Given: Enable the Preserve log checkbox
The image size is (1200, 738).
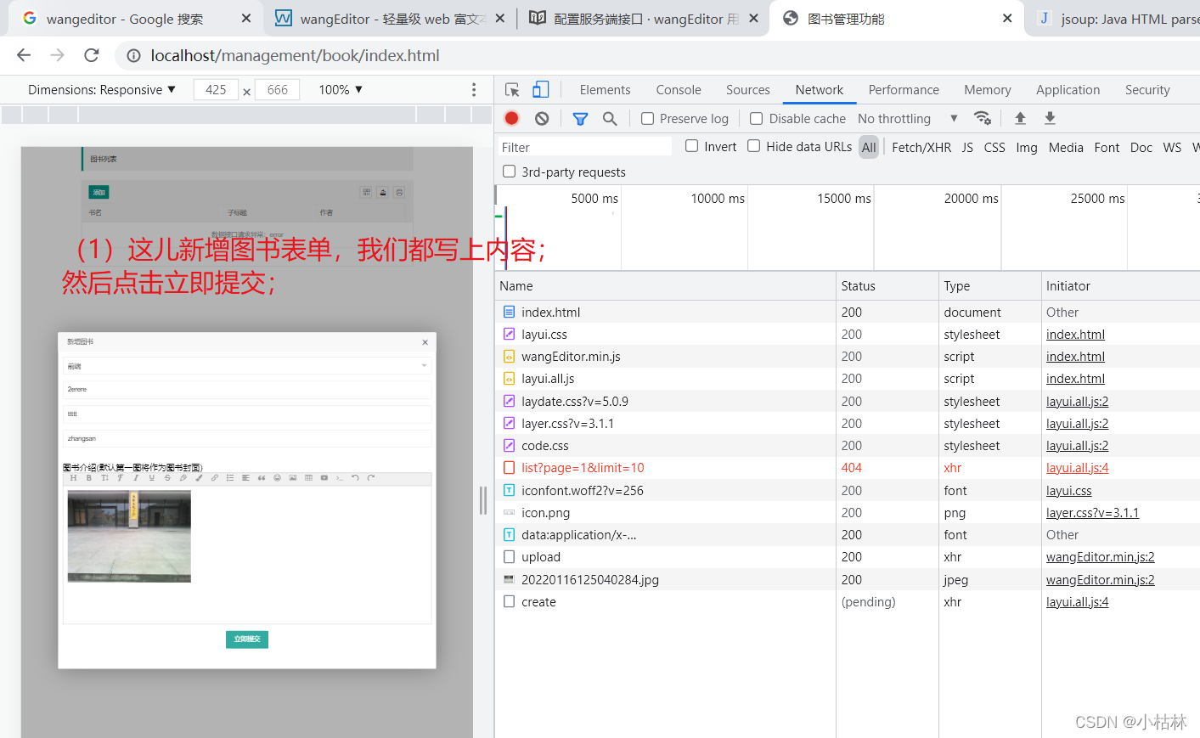Looking at the screenshot, I should [x=648, y=118].
